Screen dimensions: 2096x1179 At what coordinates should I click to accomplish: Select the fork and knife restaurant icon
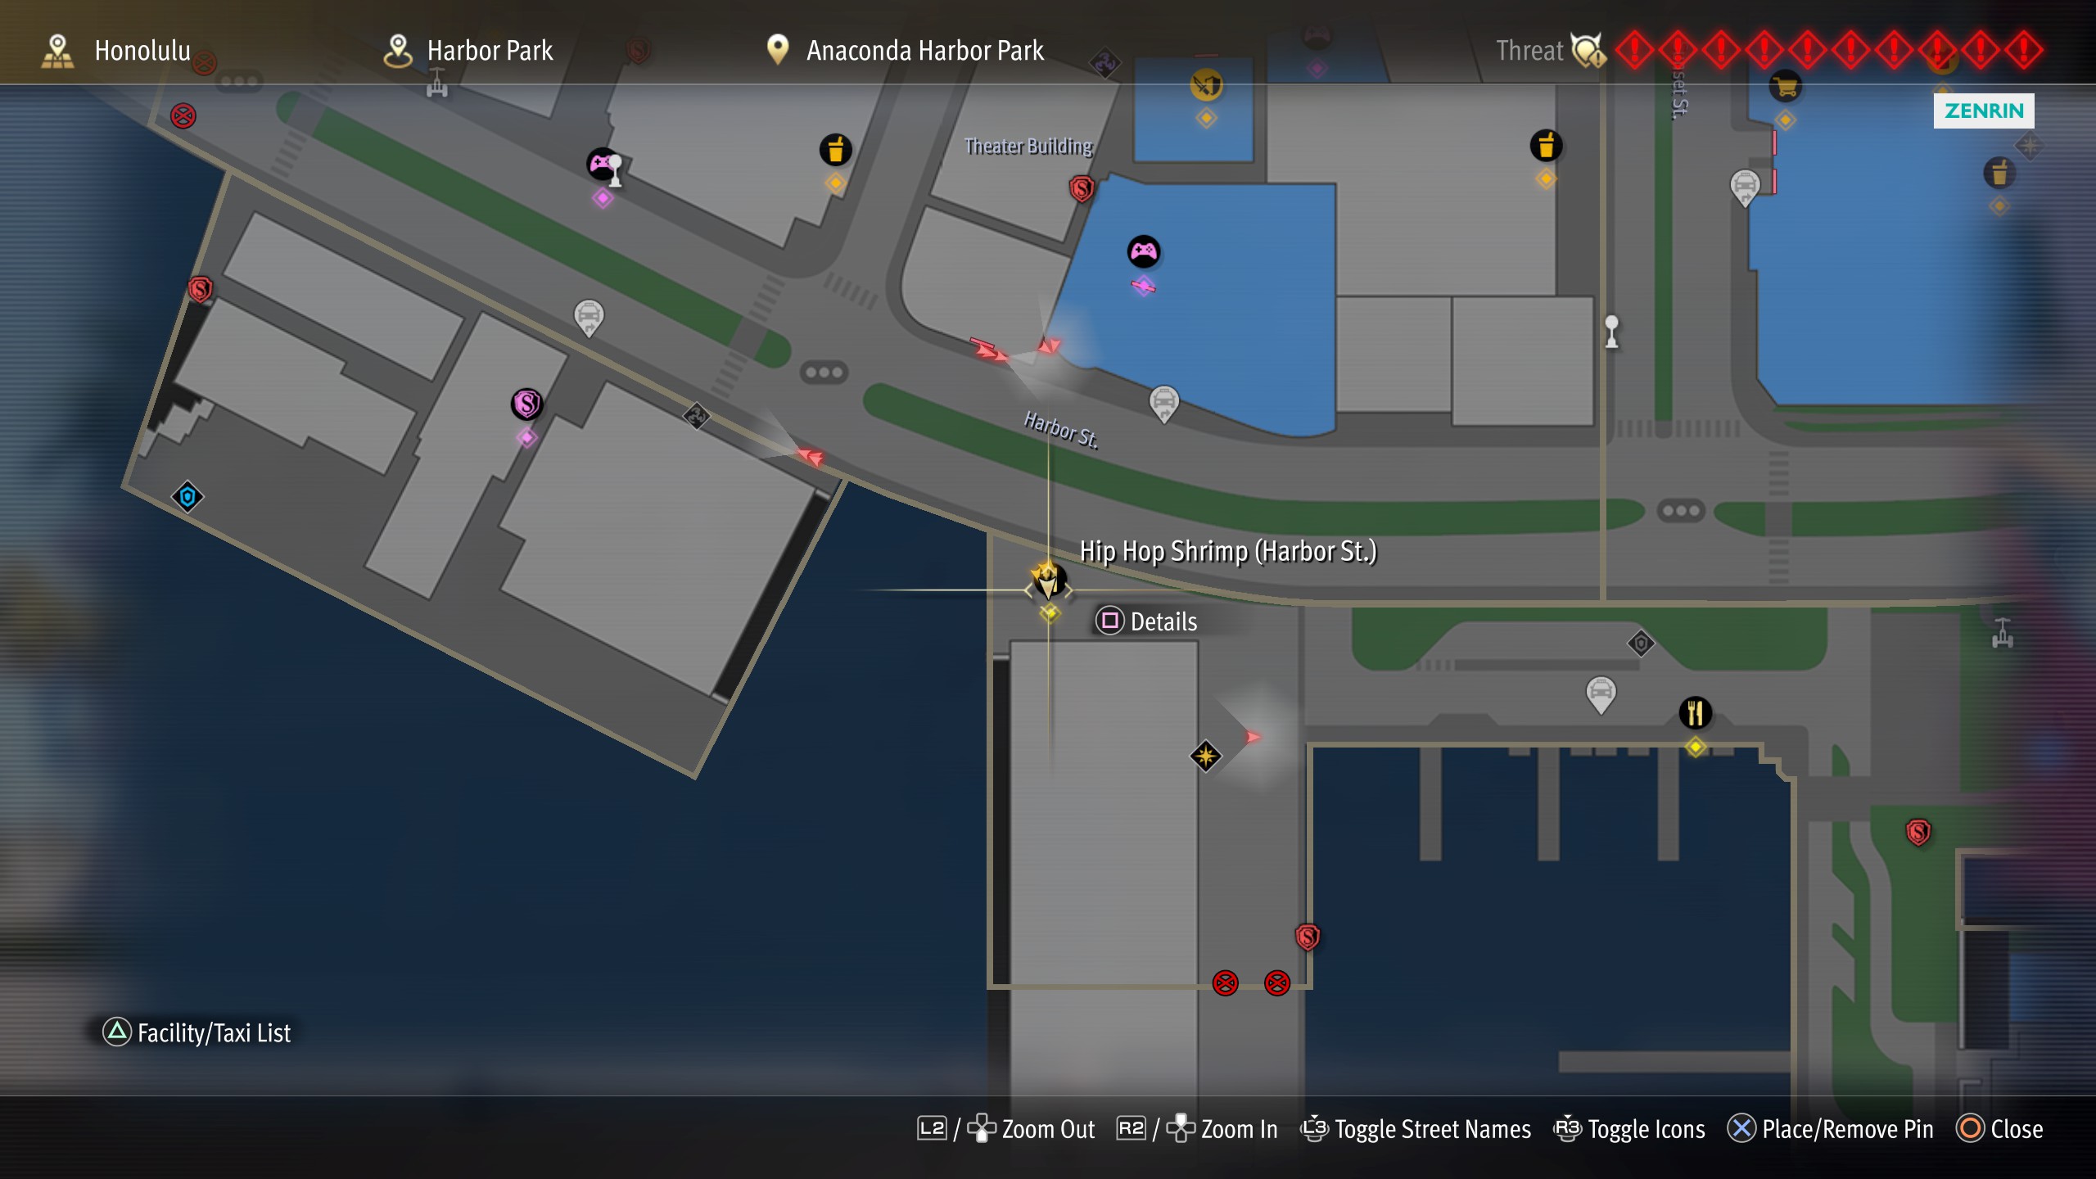point(1695,712)
